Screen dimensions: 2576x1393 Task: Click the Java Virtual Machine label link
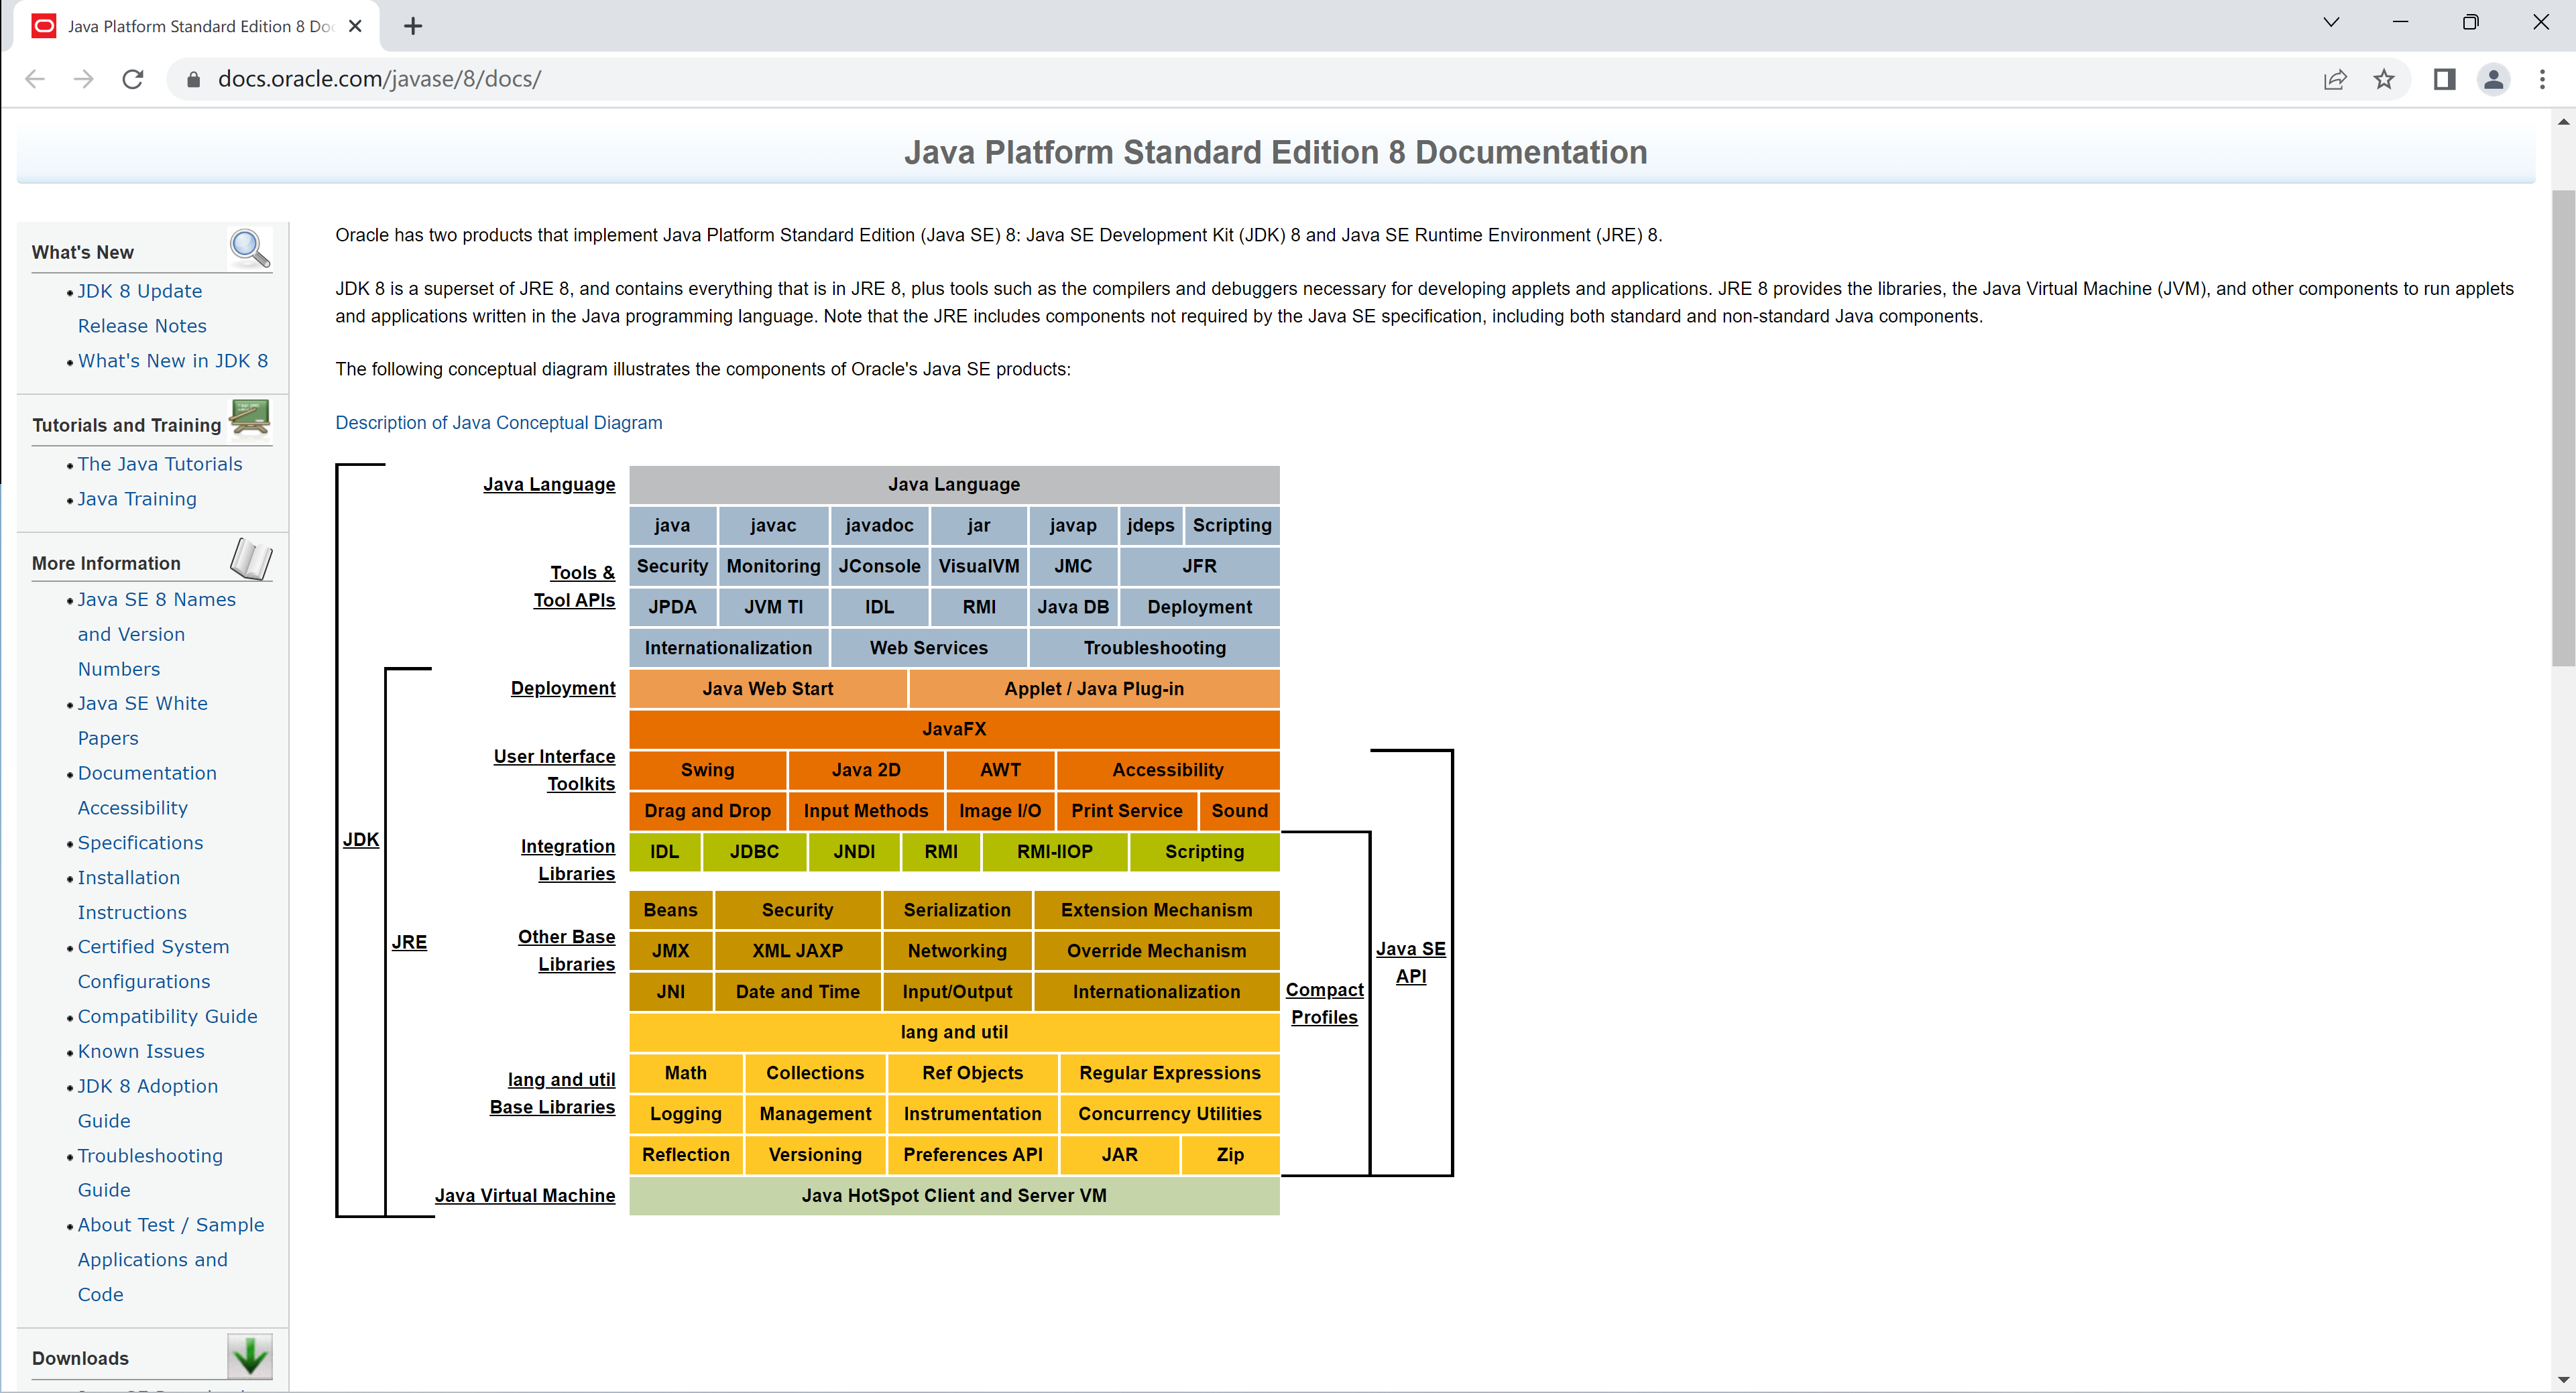coord(525,1196)
